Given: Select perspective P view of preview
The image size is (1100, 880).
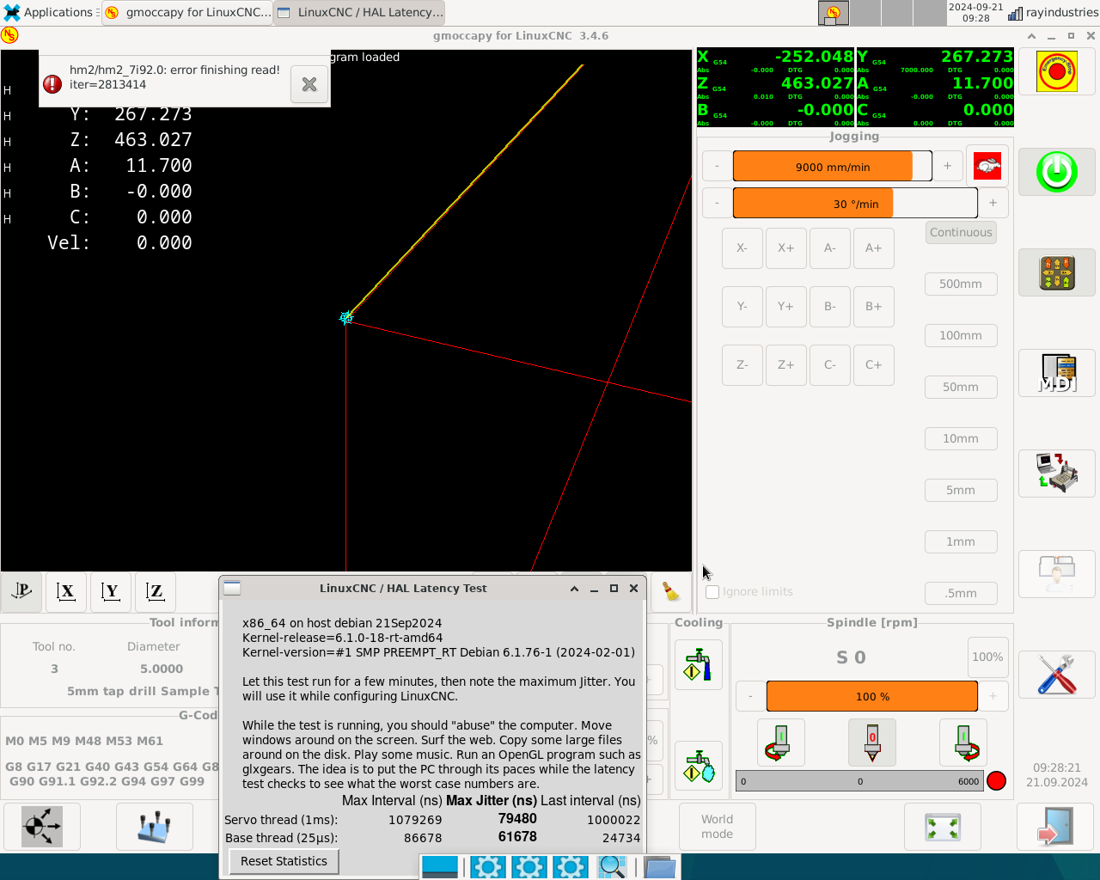Looking at the screenshot, I should coord(22,591).
